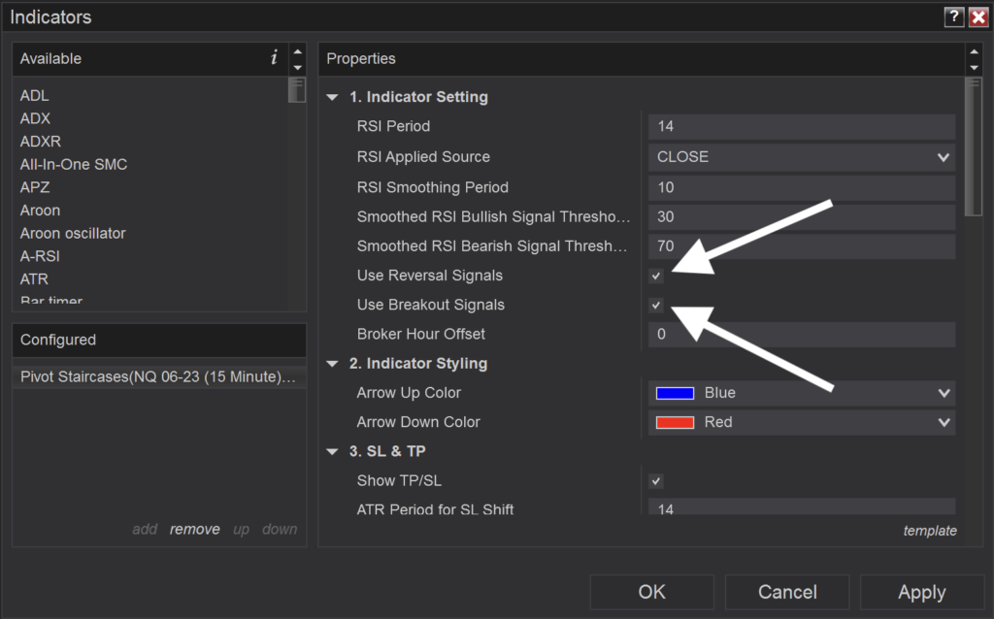Screen dimensions: 994x619
Task: Open the Arrow Up Color dropdown
Action: point(801,393)
